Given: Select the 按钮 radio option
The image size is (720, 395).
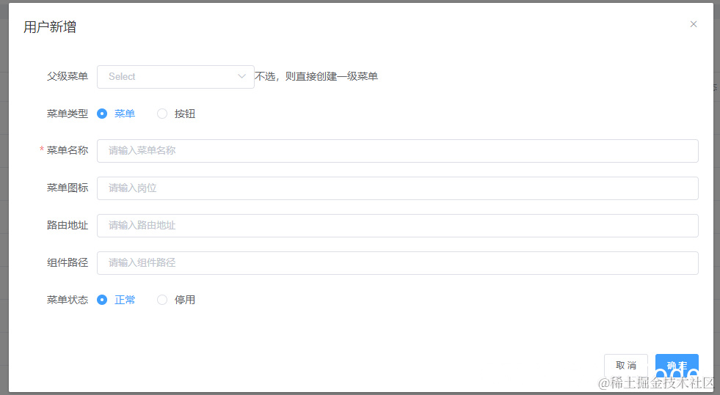Looking at the screenshot, I should 176,114.
